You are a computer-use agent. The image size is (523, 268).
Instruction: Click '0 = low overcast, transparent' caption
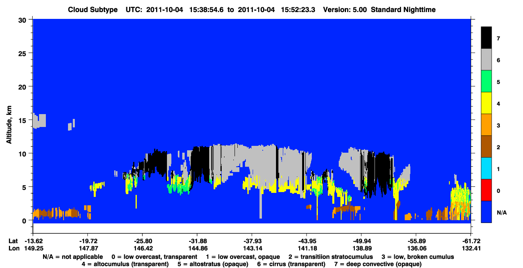154,257
